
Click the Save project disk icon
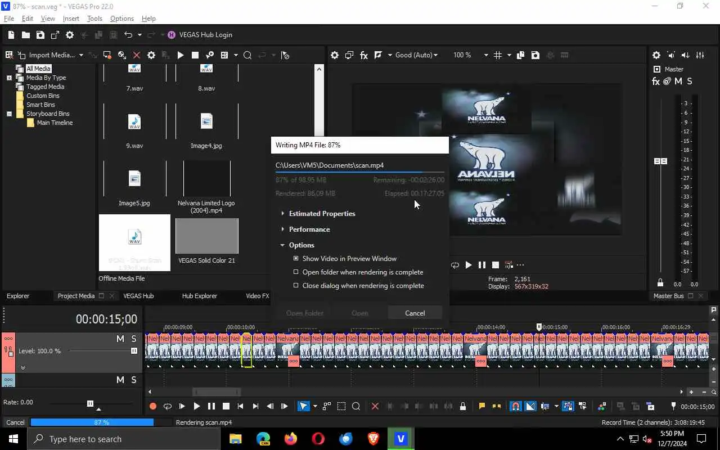[x=40, y=35]
